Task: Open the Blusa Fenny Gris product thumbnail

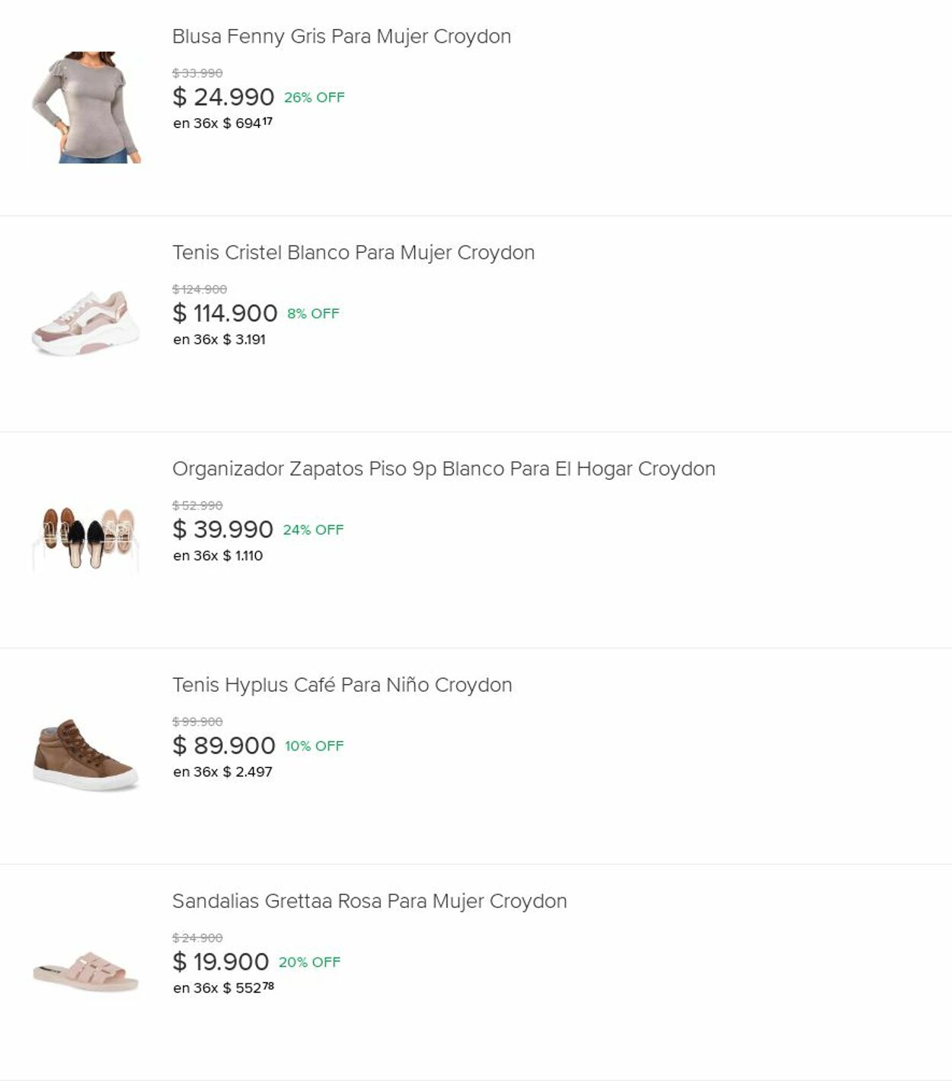Action: (86, 107)
